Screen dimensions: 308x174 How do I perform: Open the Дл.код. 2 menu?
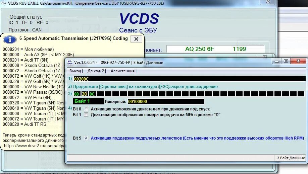click(x=97, y=71)
